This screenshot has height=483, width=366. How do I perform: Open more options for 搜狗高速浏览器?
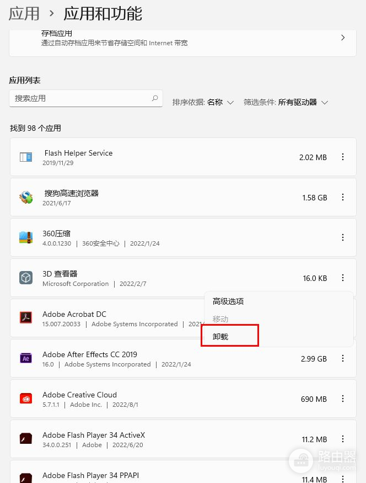click(343, 197)
